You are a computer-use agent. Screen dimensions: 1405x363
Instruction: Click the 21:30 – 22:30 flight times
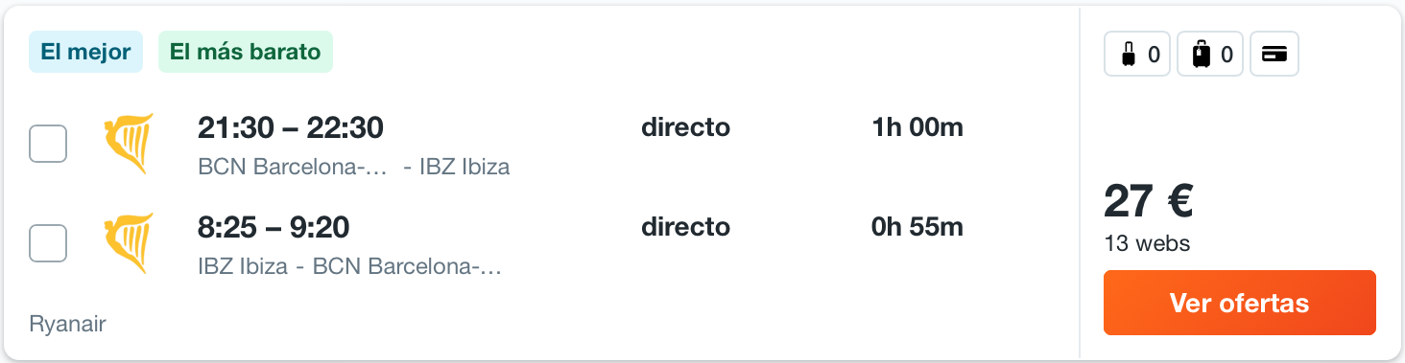(291, 126)
